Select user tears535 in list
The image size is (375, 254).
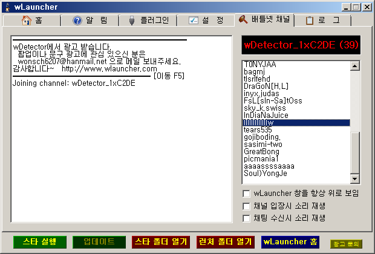click(296, 130)
